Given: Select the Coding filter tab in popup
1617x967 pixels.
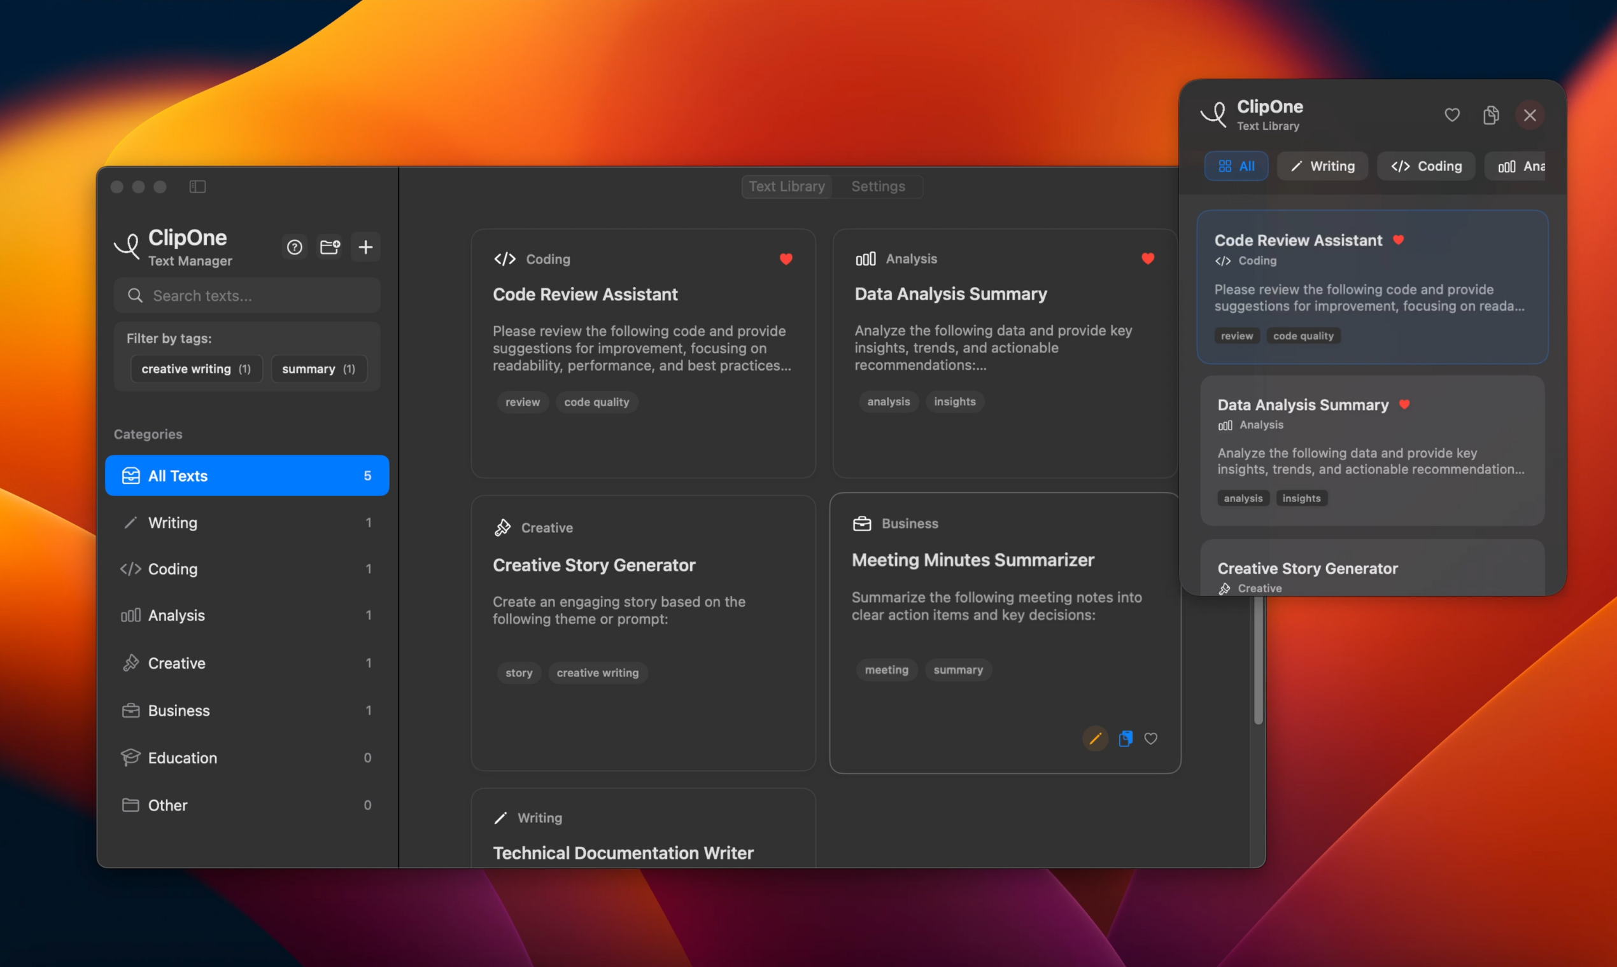Looking at the screenshot, I should [1426, 166].
